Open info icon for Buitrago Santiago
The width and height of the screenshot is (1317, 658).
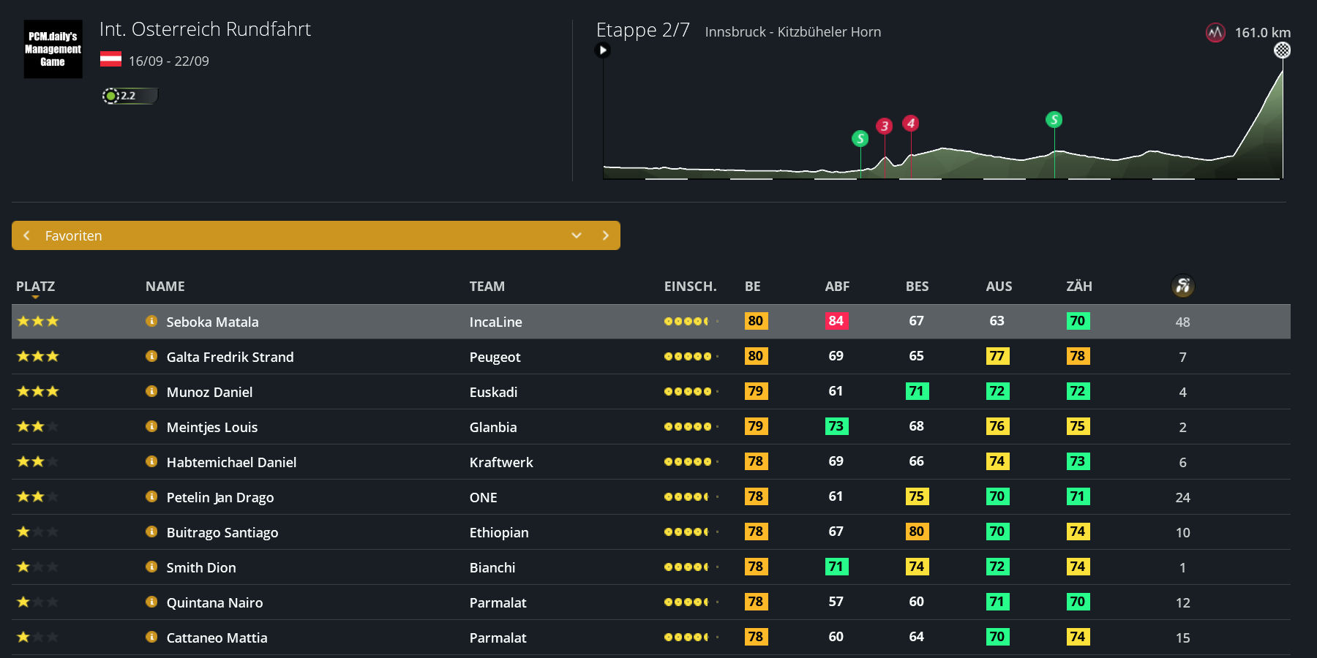tap(151, 532)
